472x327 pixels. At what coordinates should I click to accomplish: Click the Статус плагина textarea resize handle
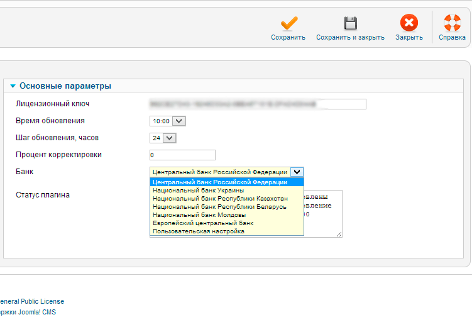tap(339, 234)
